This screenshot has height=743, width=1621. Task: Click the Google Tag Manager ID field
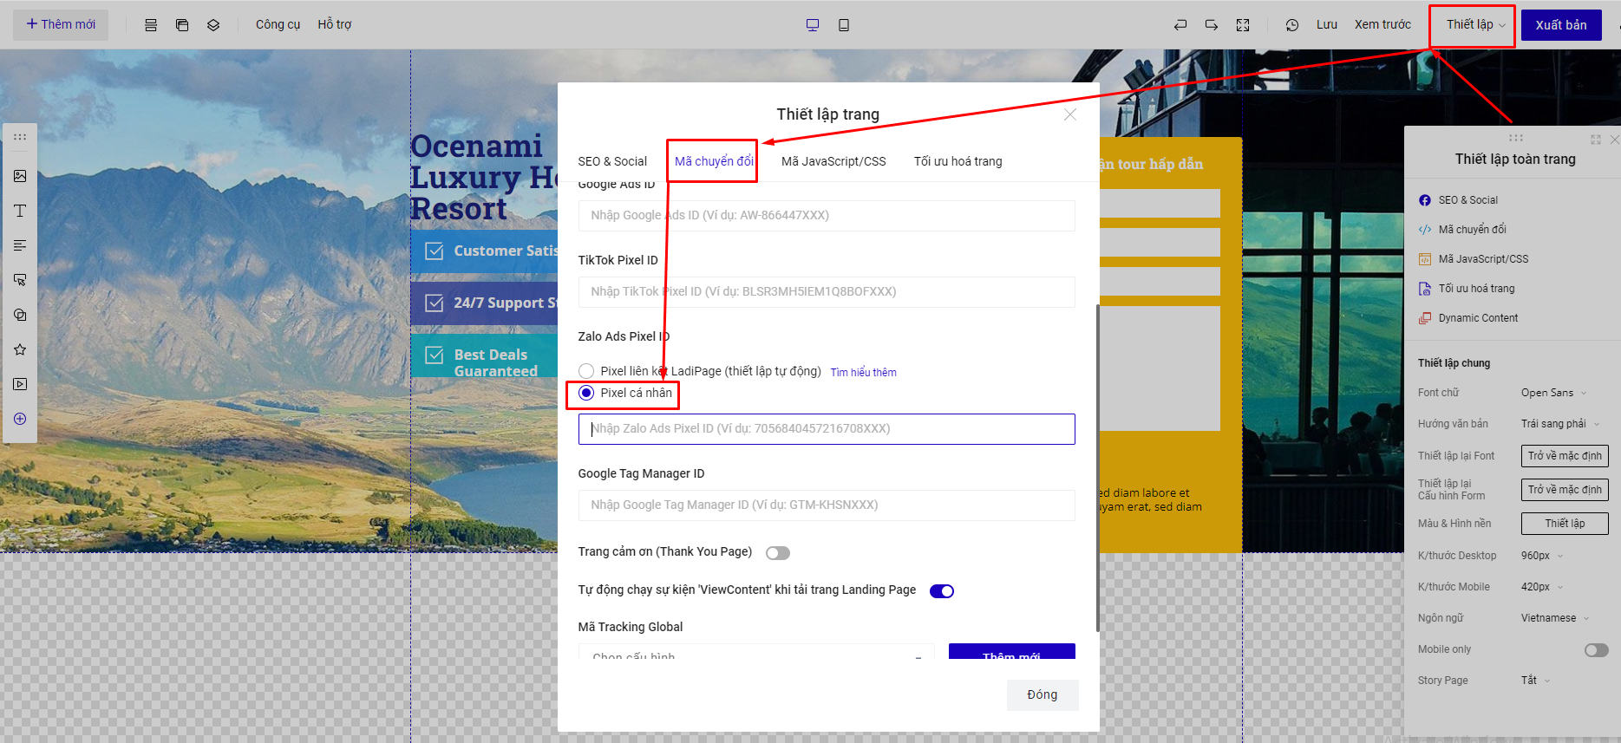826,505
